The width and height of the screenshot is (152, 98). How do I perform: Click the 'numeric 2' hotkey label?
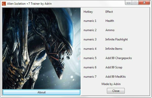[90, 30]
